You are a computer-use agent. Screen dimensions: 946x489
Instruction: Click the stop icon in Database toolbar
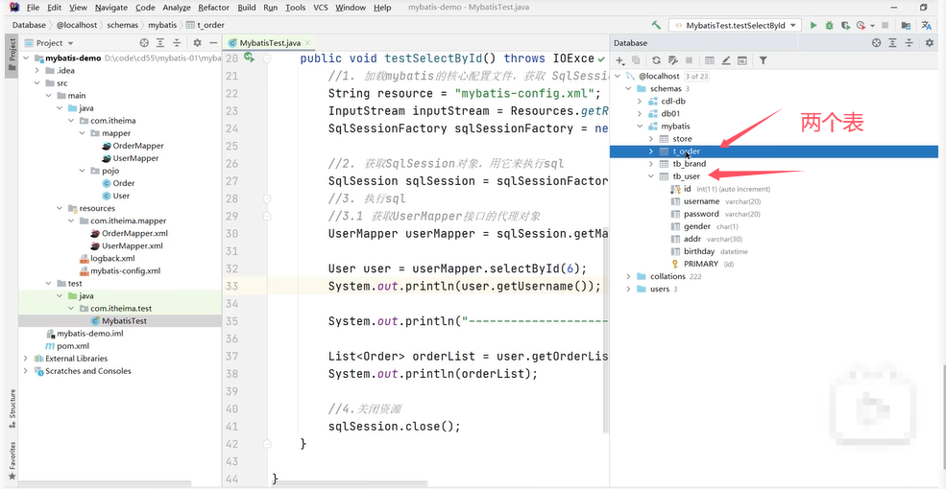click(689, 60)
